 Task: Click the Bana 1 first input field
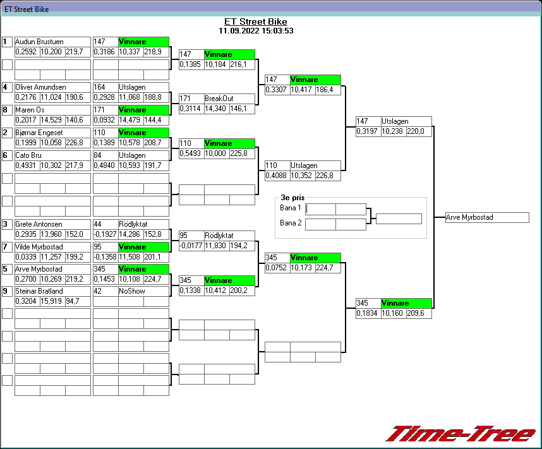coord(320,209)
